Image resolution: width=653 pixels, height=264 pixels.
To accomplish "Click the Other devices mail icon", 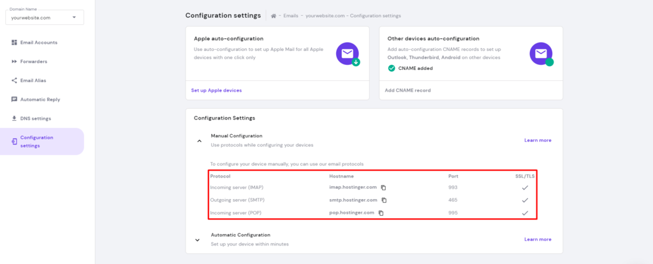I will tap(541, 54).
